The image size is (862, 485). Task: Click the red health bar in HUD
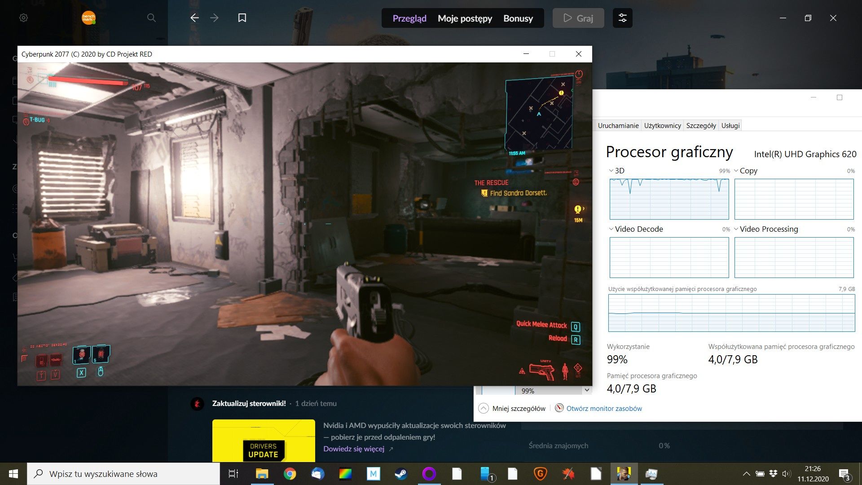click(88, 81)
